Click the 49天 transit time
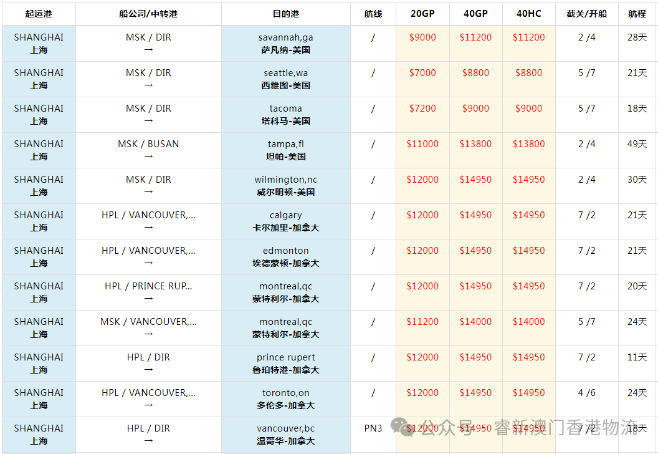Viewport: 658px width, 454px height. click(x=637, y=144)
